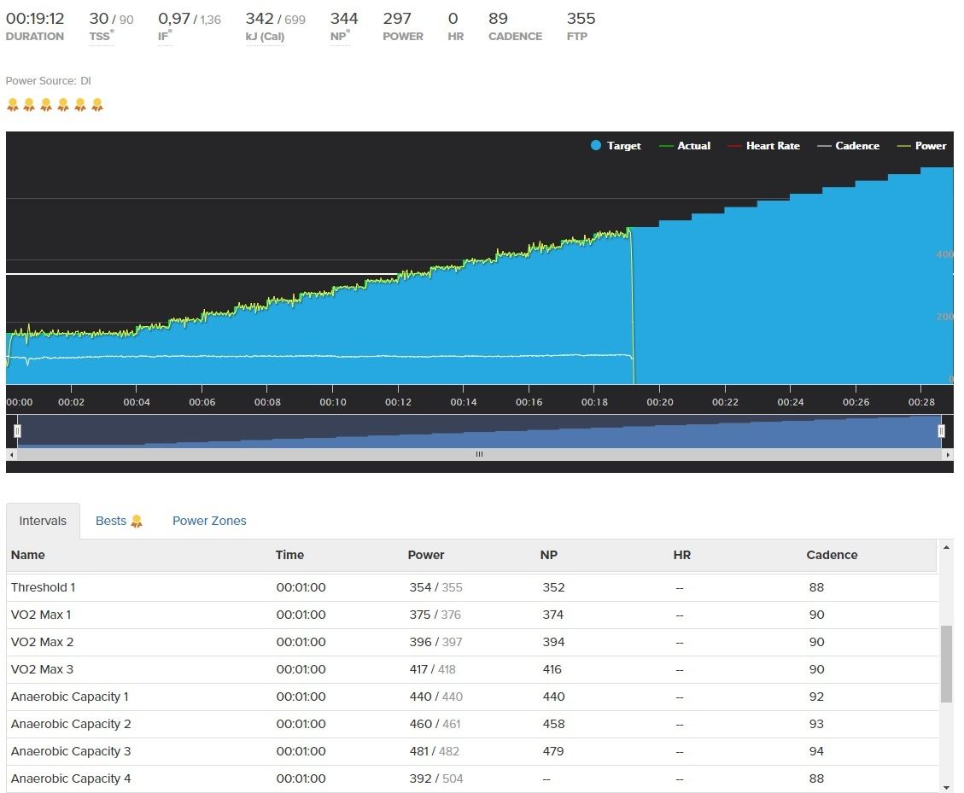Toggle Cadence line in the chart legend

[848, 146]
